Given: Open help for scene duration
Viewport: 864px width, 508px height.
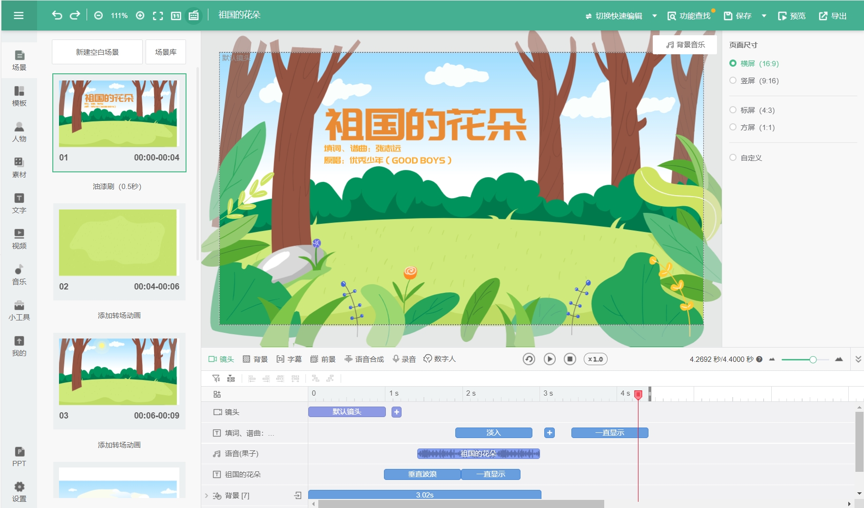Looking at the screenshot, I should 759,359.
